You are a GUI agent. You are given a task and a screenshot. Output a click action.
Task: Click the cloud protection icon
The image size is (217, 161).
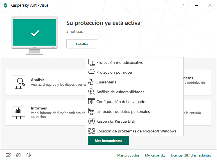pyautogui.click(x=92, y=72)
